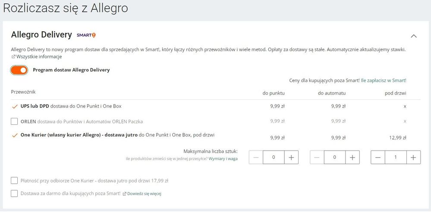Toggle the Program dostaw Allegro Delivery switch
This screenshot has width=431, height=213.
pyautogui.click(x=19, y=70)
